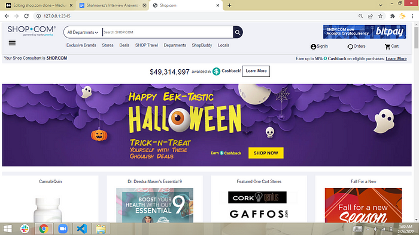Click the share page icon

click(371, 16)
